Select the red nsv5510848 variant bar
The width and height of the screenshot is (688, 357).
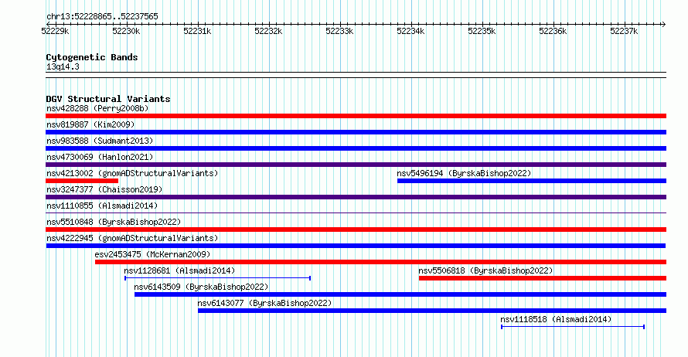coord(356,229)
